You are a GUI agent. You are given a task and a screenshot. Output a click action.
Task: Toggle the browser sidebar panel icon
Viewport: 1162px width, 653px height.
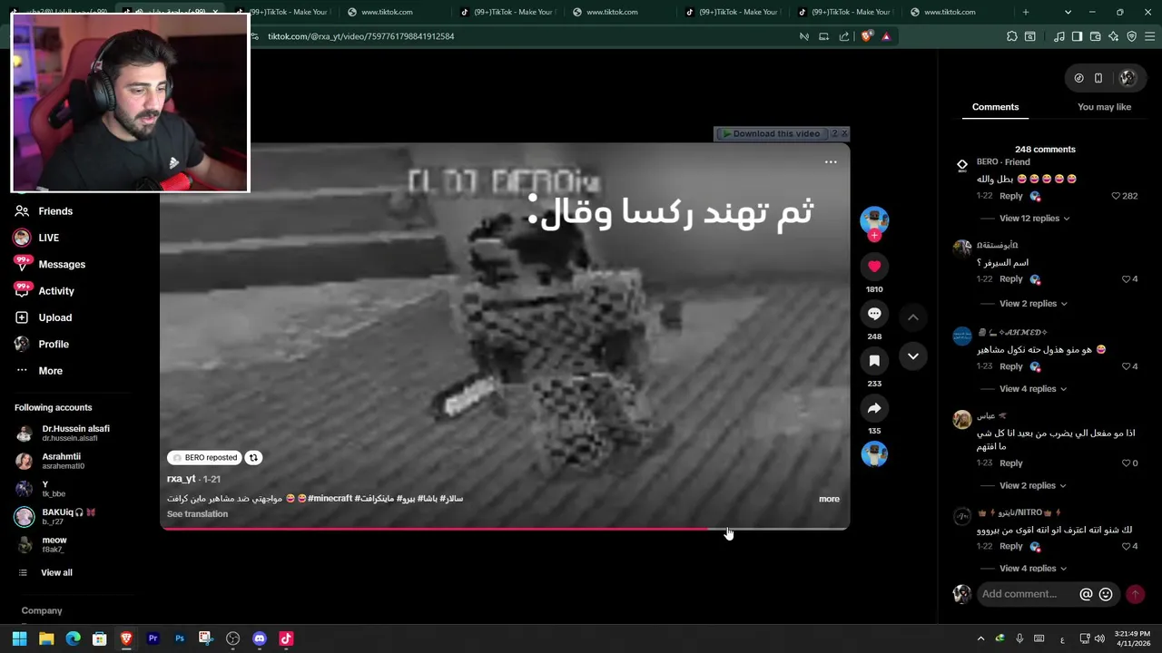coord(1077,36)
